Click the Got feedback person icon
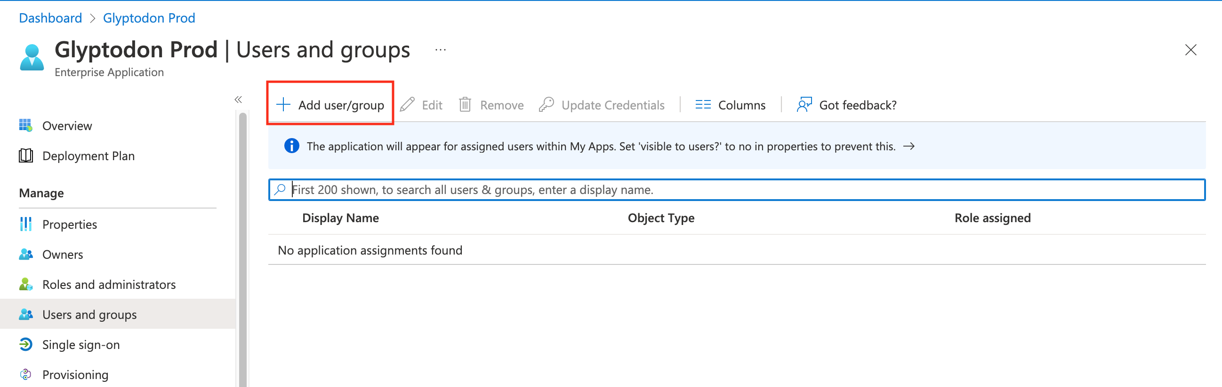This screenshot has width=1222, height=387. click(804, 105)
